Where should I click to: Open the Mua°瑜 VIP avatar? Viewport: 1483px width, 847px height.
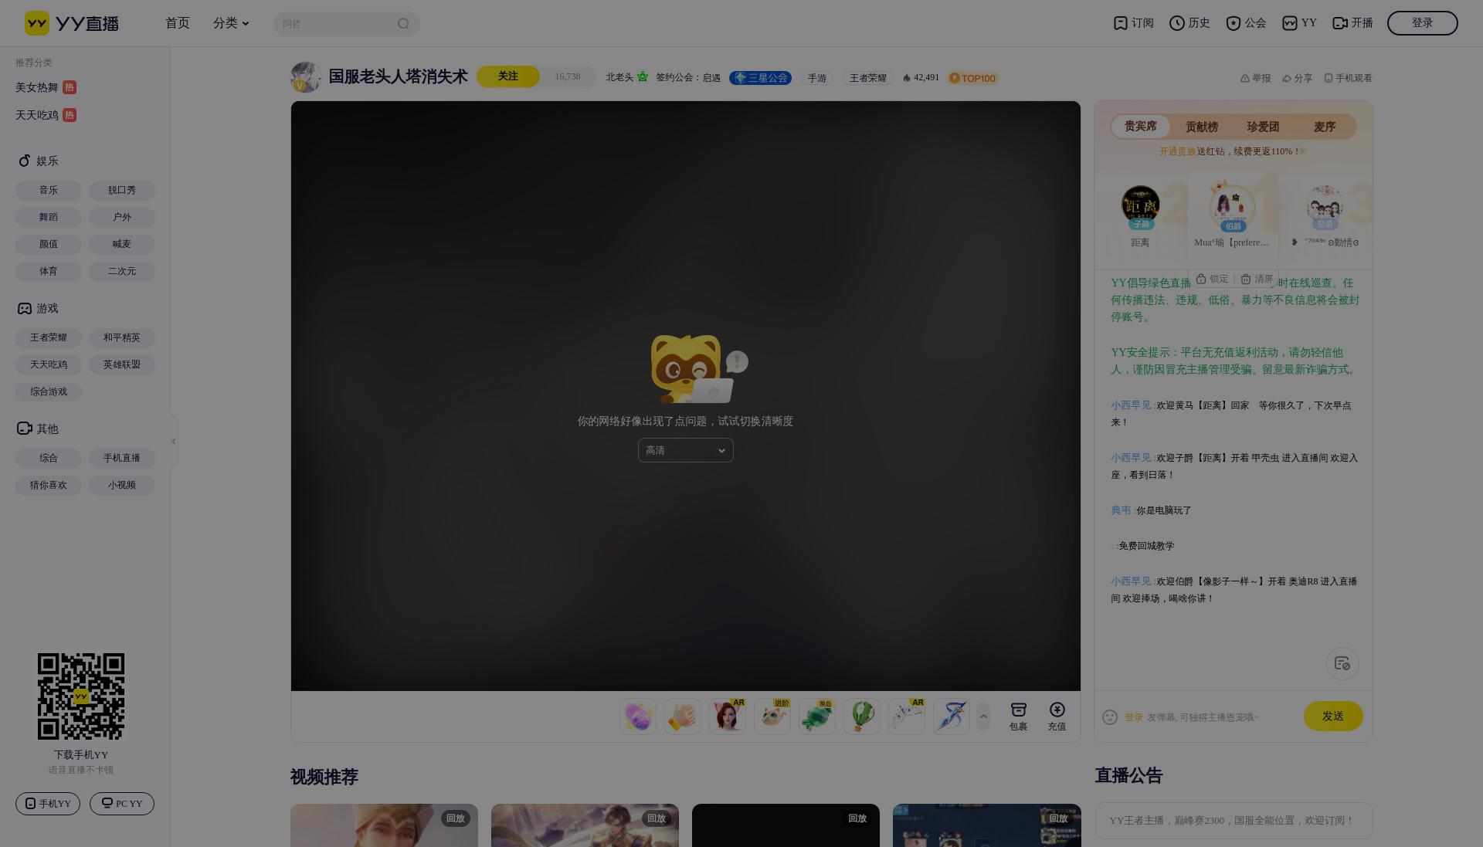[x=1232, y=206]
